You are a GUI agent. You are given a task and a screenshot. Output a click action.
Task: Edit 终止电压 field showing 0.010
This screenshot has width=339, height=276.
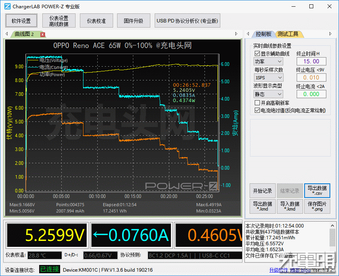point(311,78)
